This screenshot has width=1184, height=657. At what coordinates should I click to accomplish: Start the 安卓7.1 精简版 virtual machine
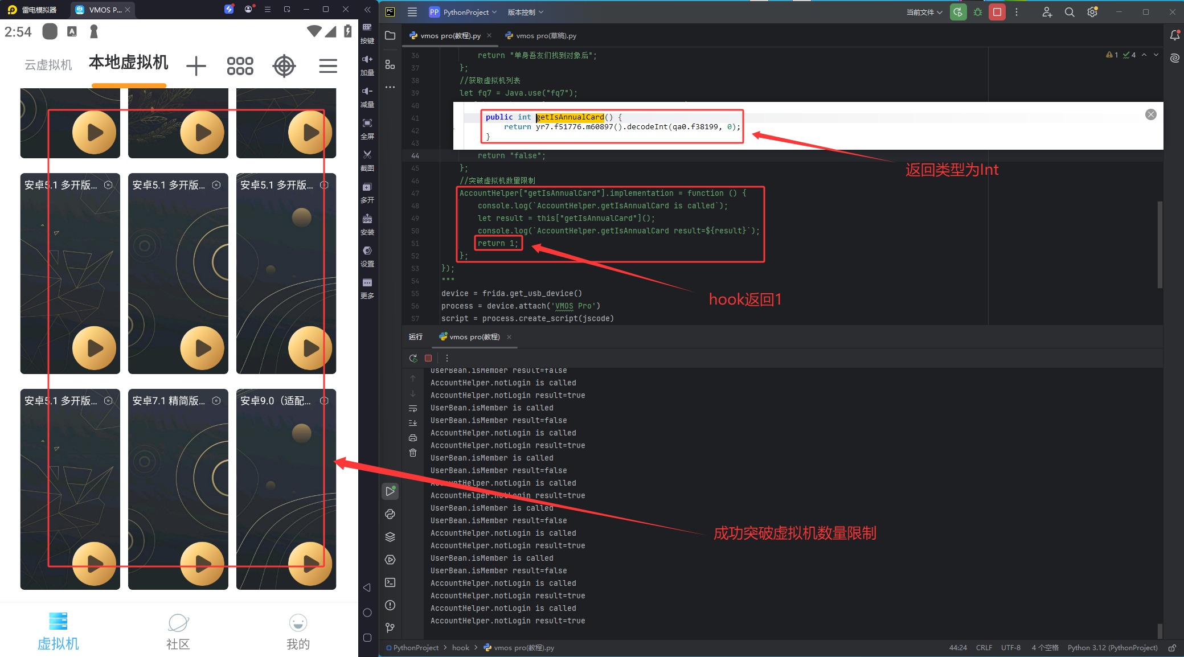202,563
